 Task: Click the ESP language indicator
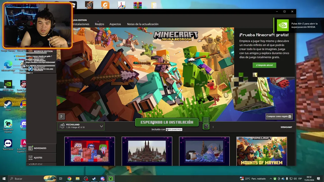[300, 179]
